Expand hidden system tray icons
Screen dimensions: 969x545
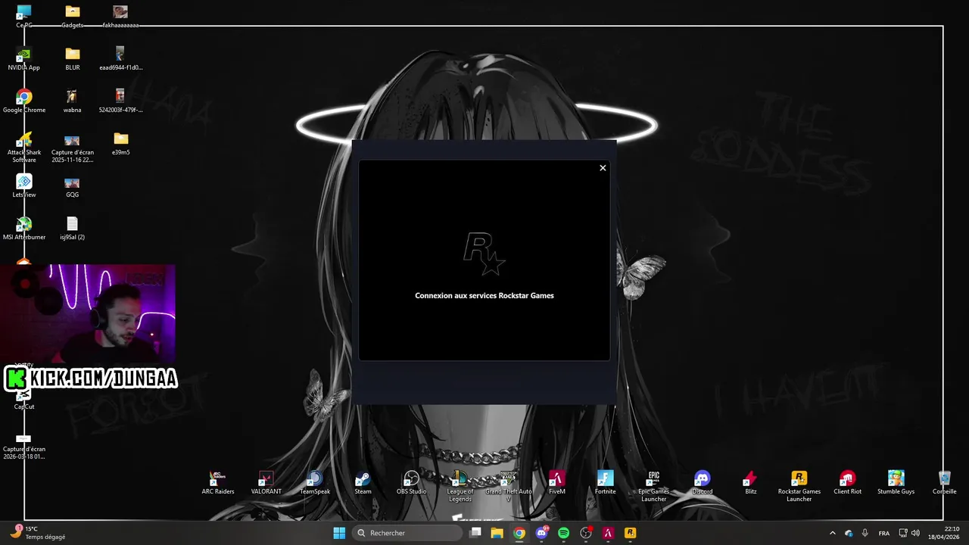coord(833,533)
